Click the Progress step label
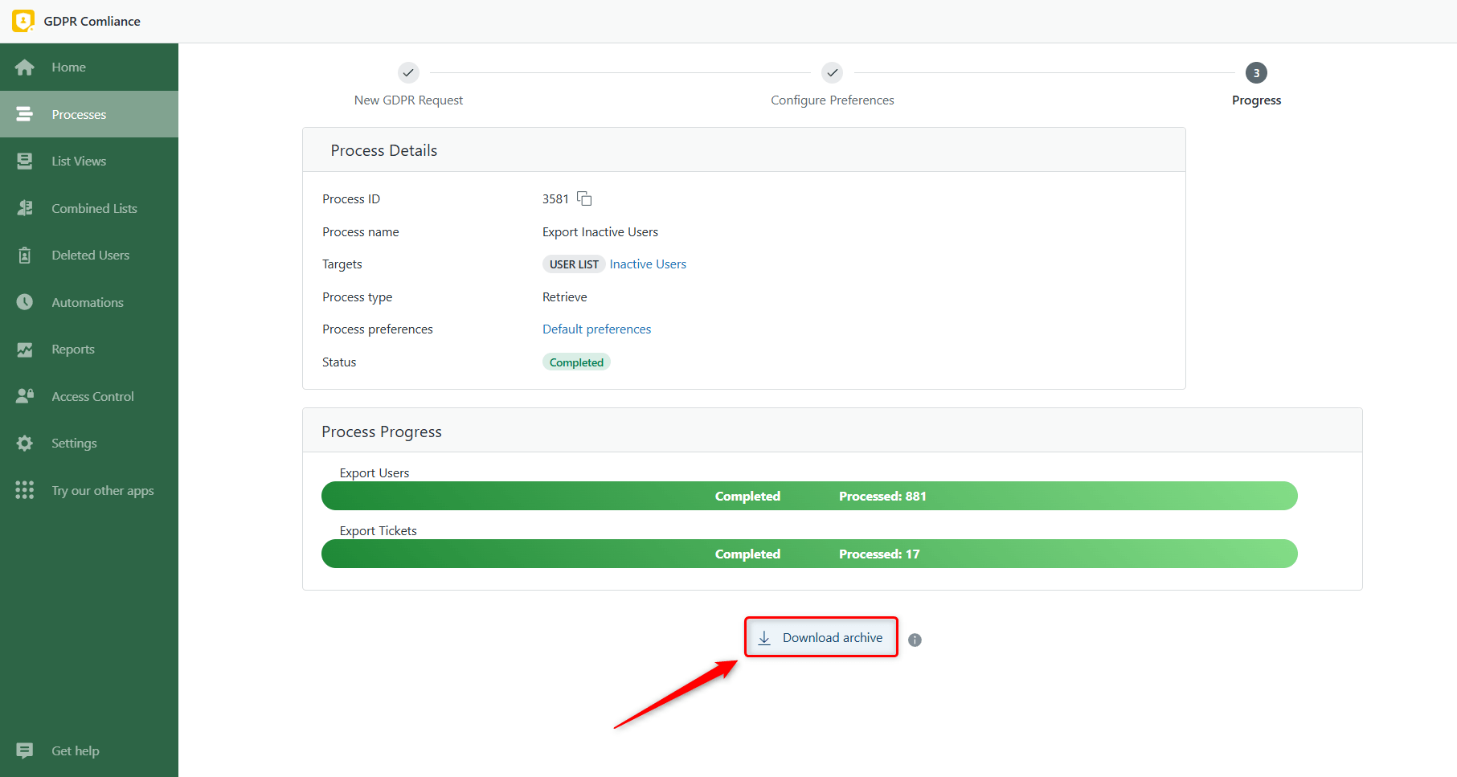 pos(1256,100)
